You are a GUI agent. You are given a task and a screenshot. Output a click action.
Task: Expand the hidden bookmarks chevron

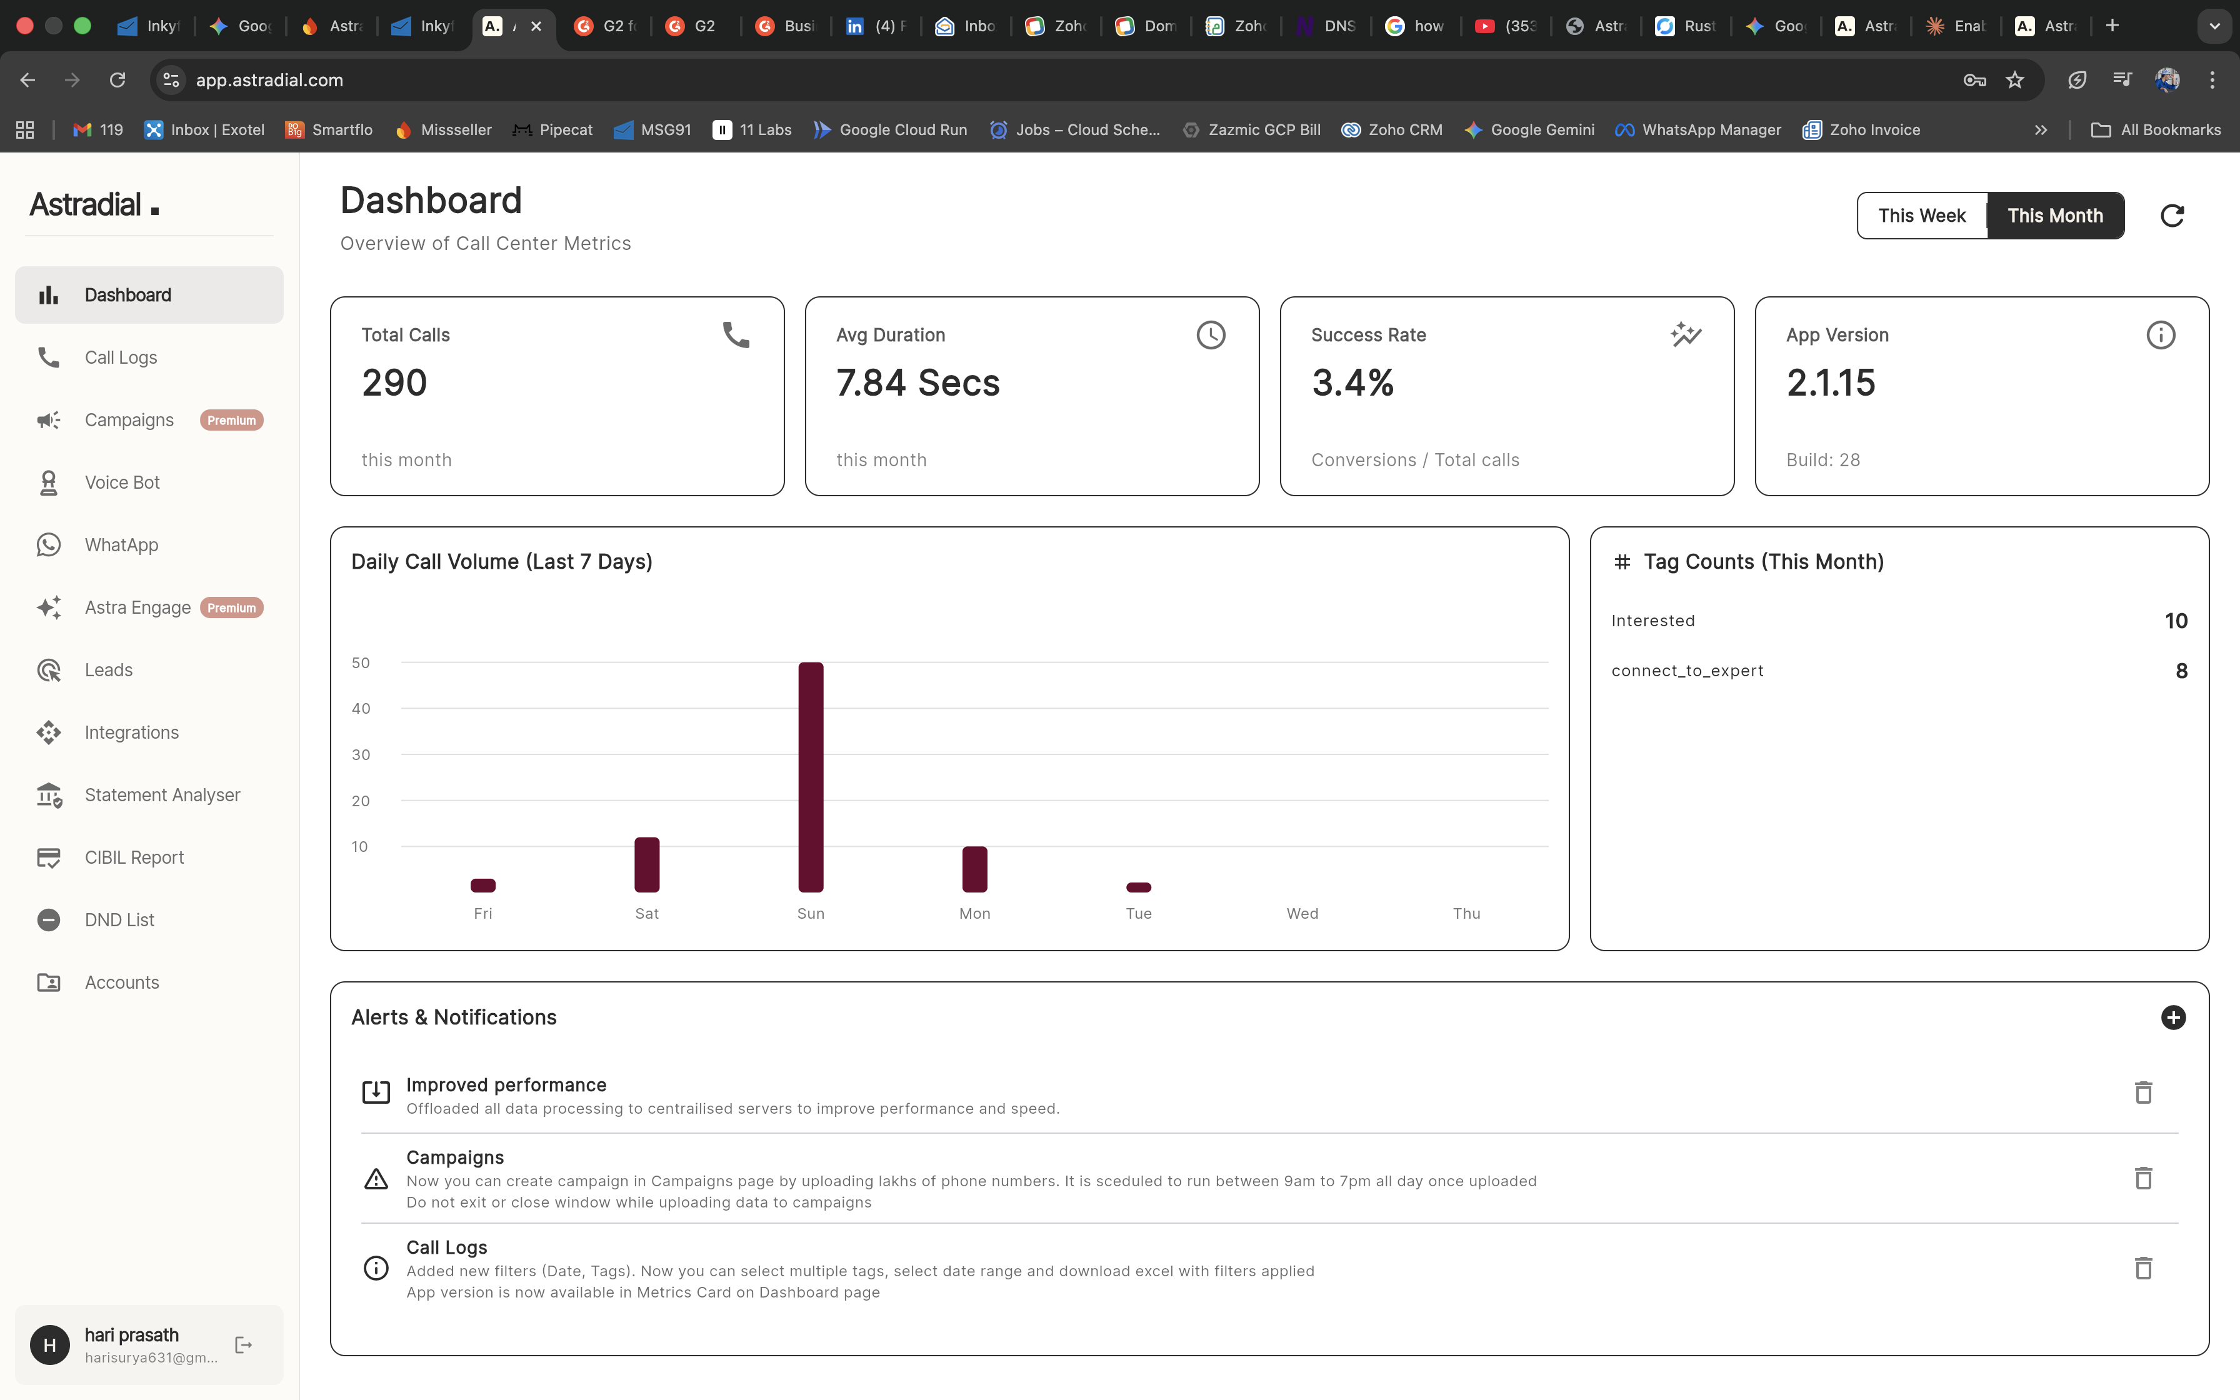(2040, 131)
